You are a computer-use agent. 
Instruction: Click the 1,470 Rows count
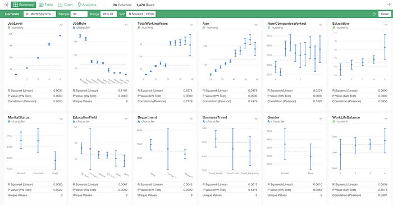click(145, 5)
